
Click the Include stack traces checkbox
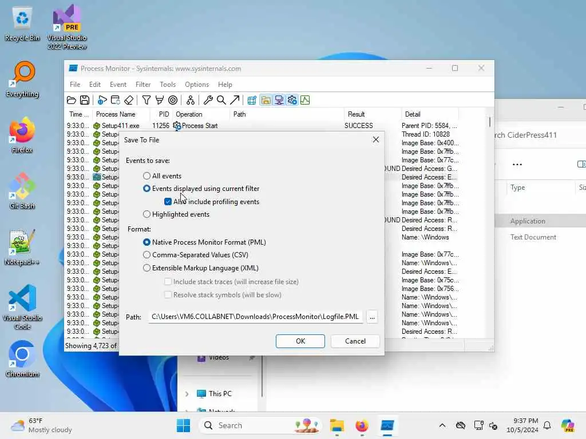[x=168, y=282]
